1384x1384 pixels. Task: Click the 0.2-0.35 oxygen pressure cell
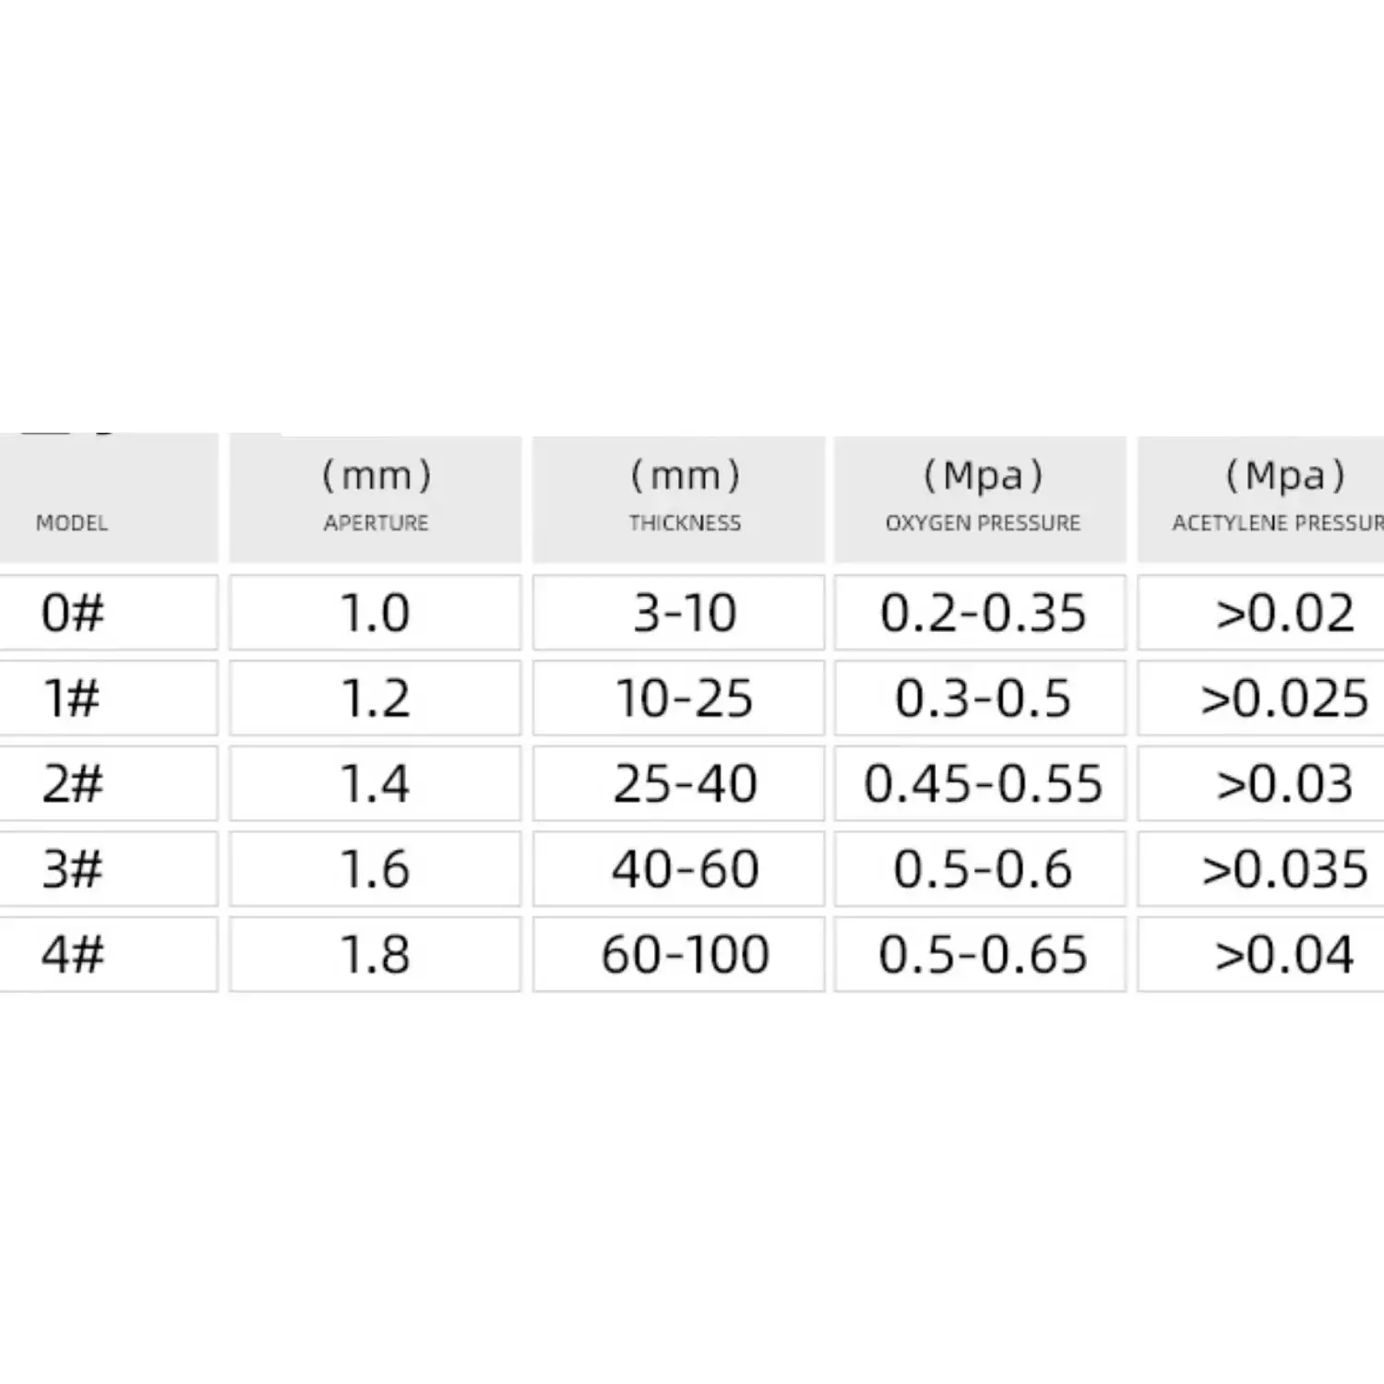(x=983, y=613)
